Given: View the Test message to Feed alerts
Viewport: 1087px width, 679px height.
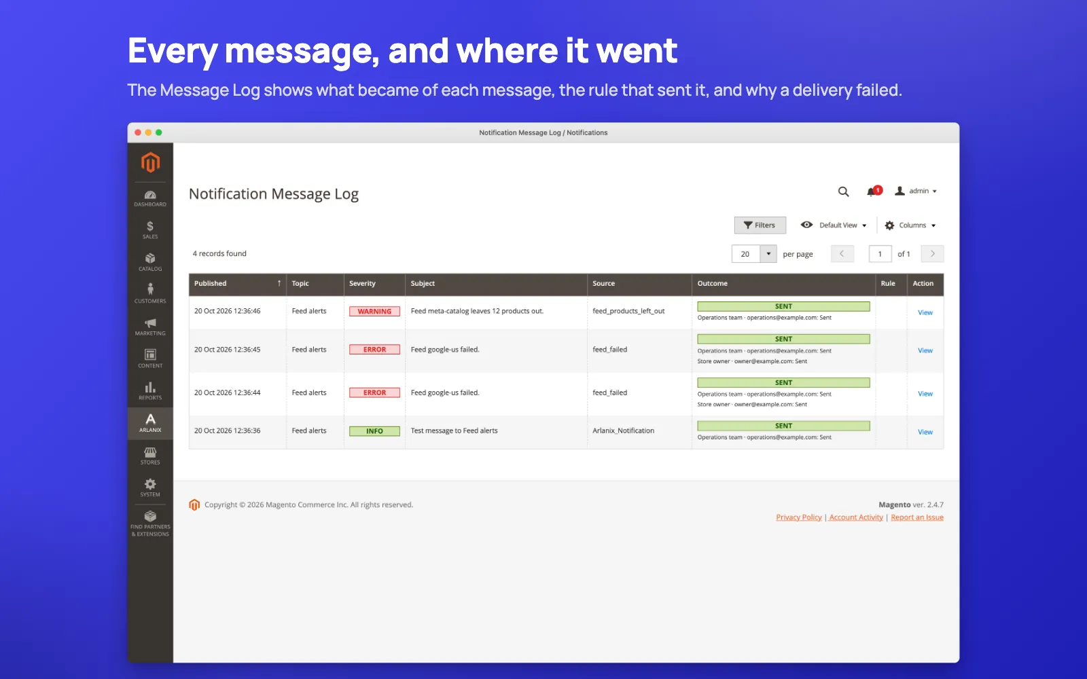Looking at the screenshot, I should 925,433.
